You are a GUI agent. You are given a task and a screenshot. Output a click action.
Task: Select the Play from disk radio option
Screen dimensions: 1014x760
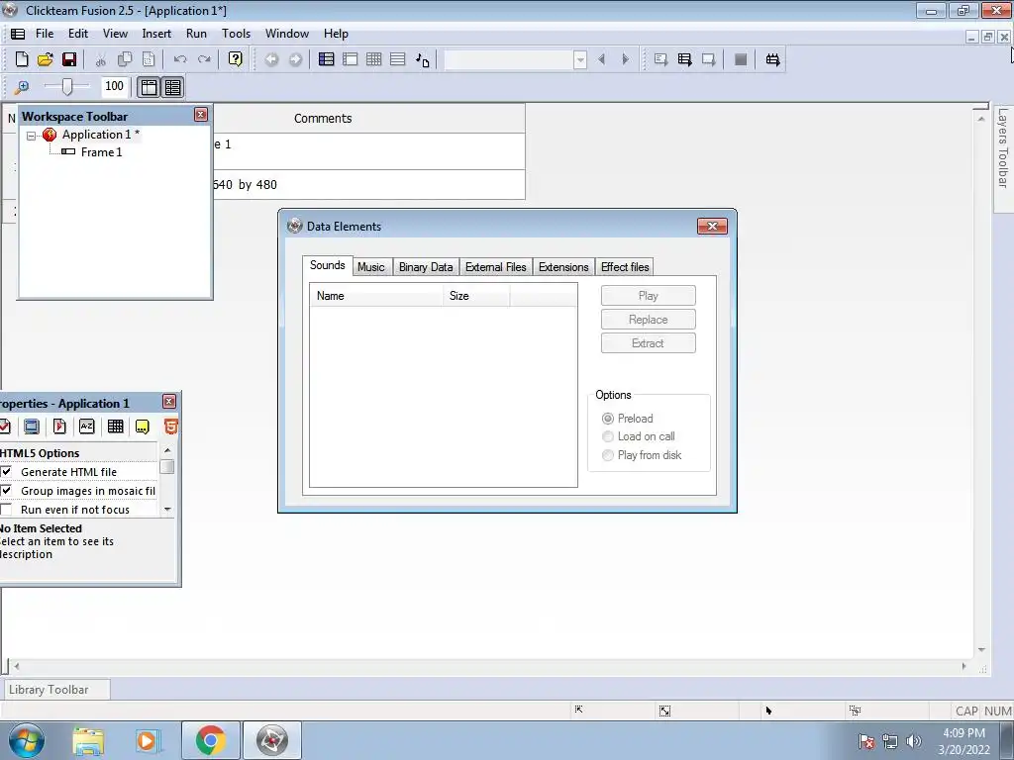(x=608, y=455)
